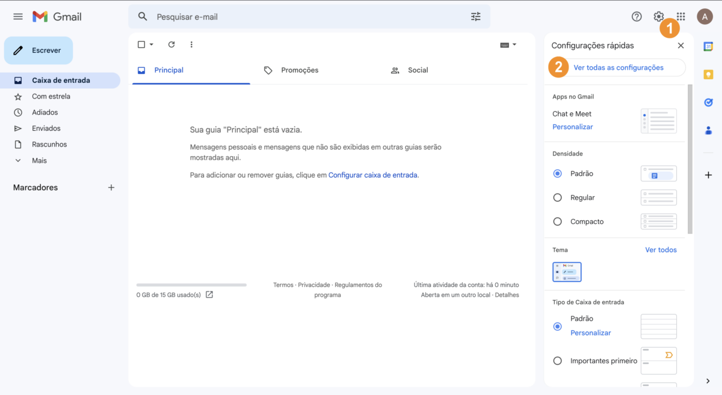Viewport: 722px width, 395px height.
Task: Select the default theme thumbnail
Action: tap(567, 272)
